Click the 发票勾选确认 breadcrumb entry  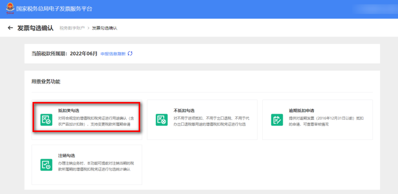[105, 28]
